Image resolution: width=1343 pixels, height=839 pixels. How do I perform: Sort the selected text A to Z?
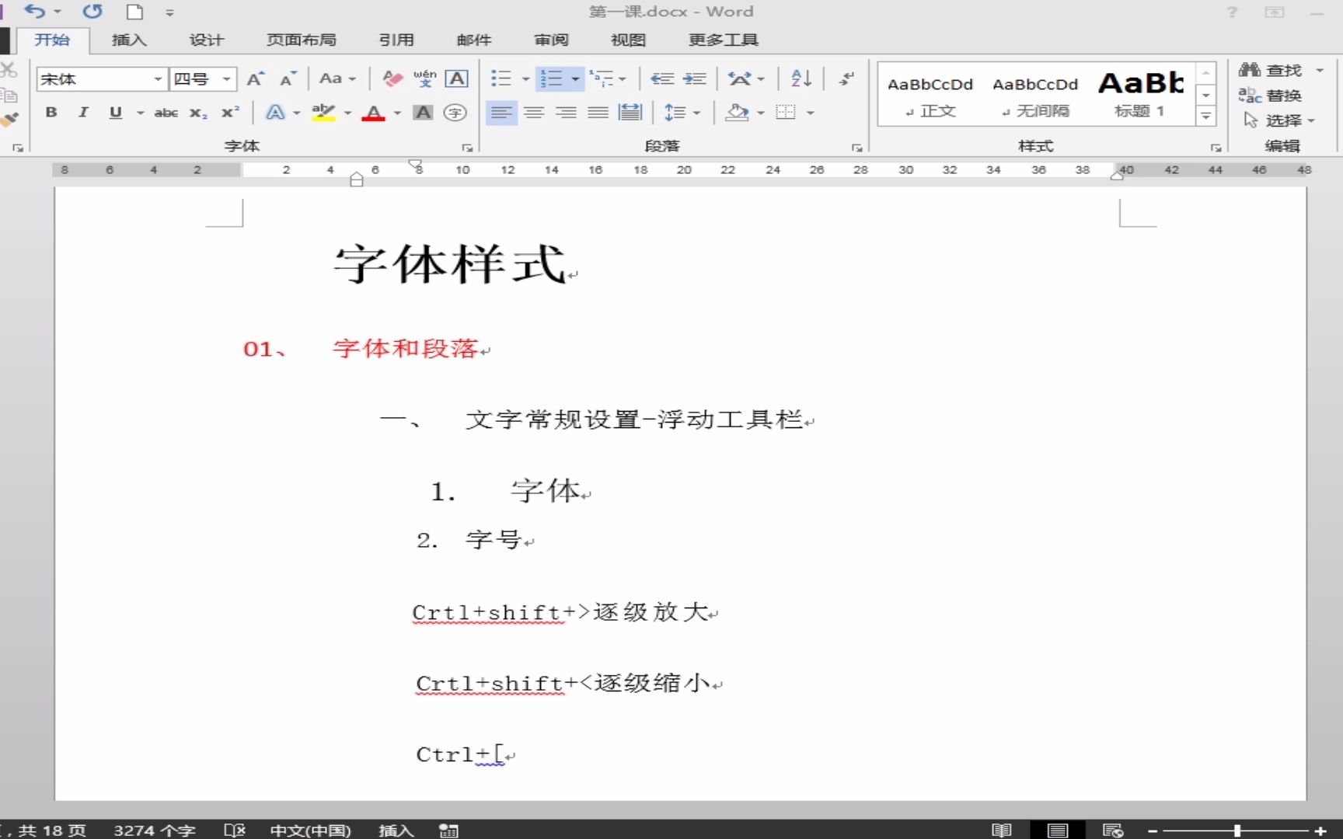(x=801, y=78)
